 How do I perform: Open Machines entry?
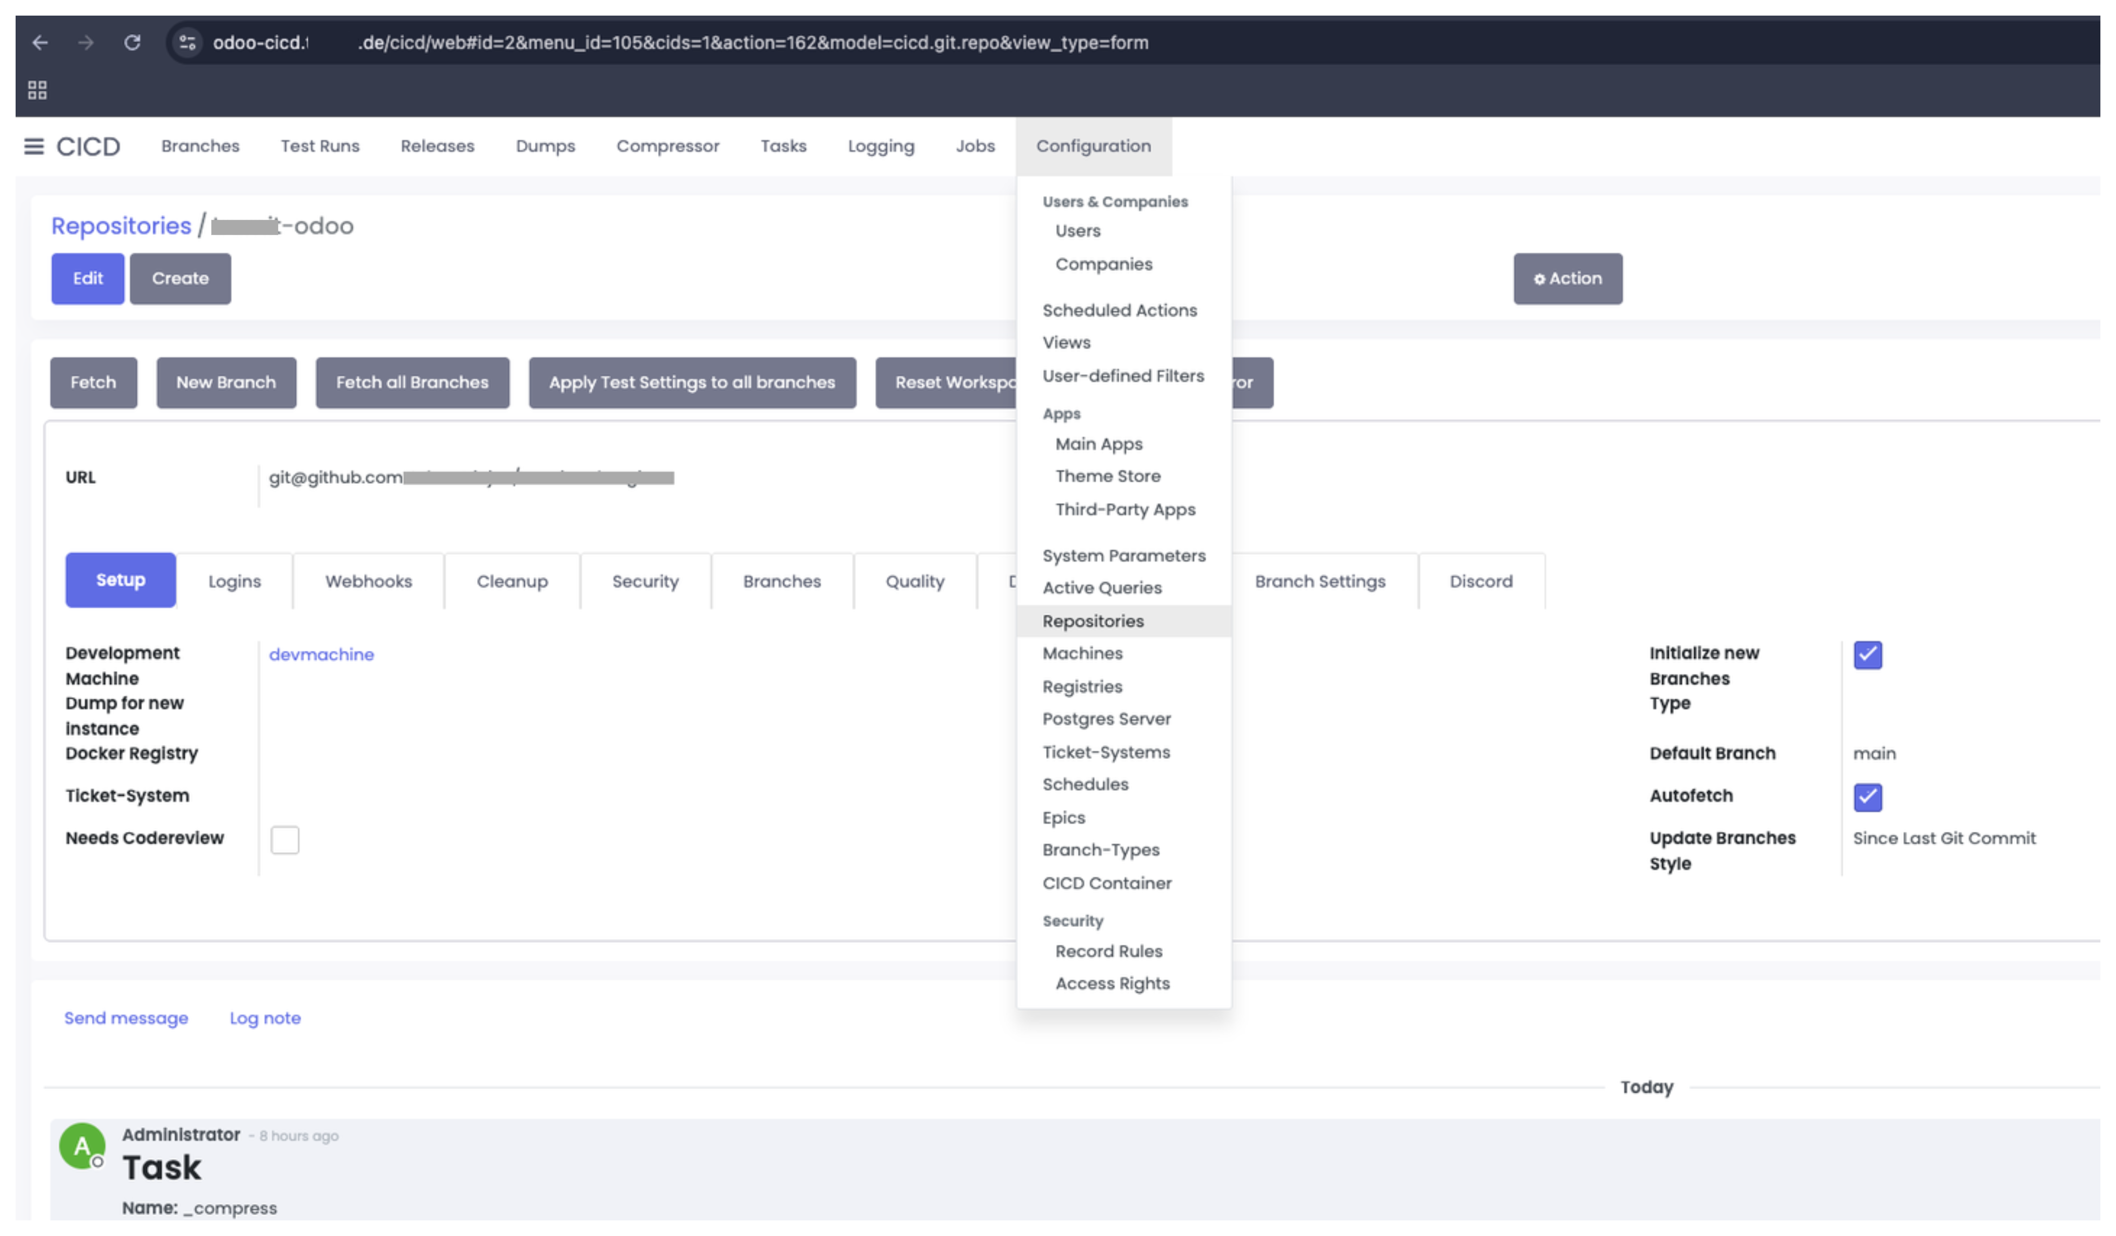1124,653
